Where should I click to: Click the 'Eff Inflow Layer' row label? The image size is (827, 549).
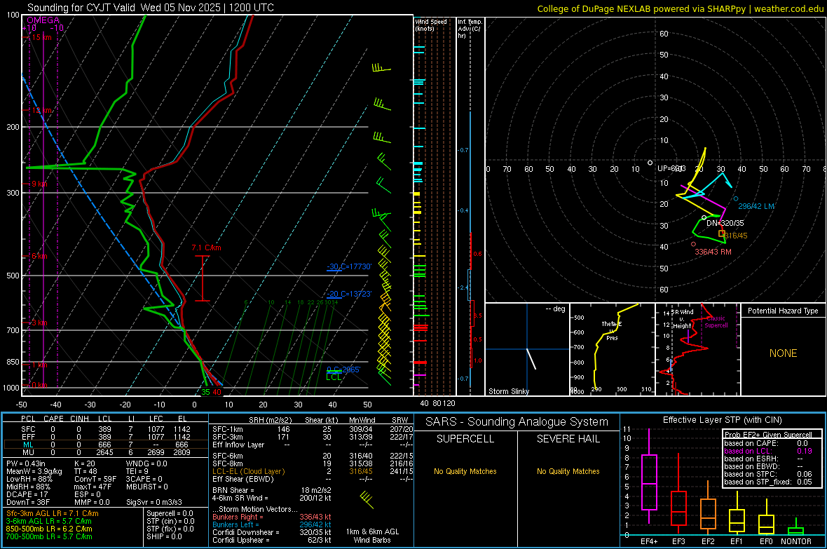pos(238,445)
